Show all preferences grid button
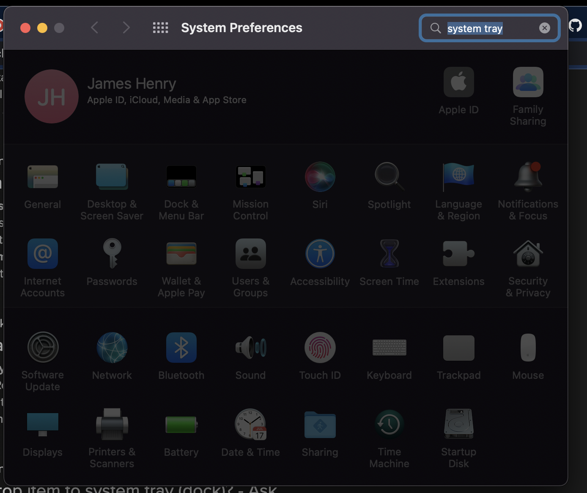This screenshot has width=587, height=493. coord(161,28)
